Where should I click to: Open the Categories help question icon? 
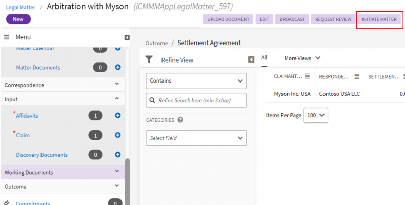coord(180,120)
